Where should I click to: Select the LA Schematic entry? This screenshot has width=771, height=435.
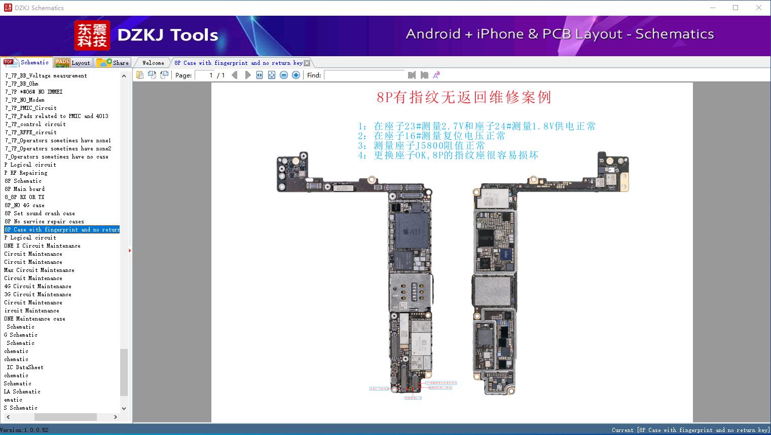22,391
